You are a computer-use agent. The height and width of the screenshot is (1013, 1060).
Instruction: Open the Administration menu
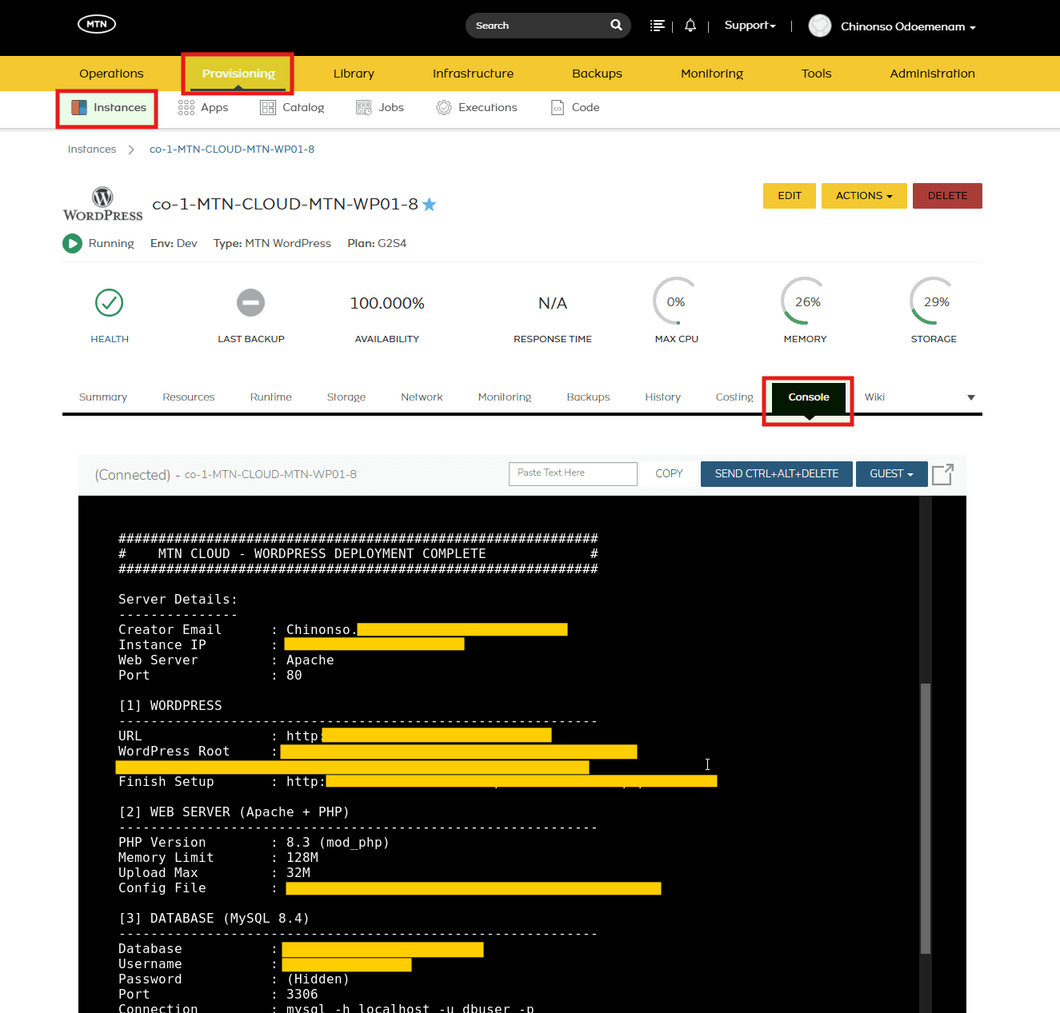(933, 74)
